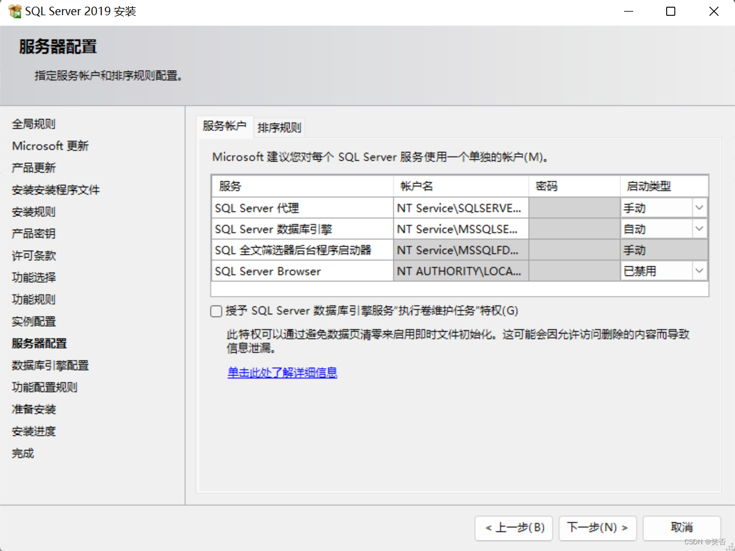
Task: Select 功能选择 step in the sidebar
Action: pos(34,278)
